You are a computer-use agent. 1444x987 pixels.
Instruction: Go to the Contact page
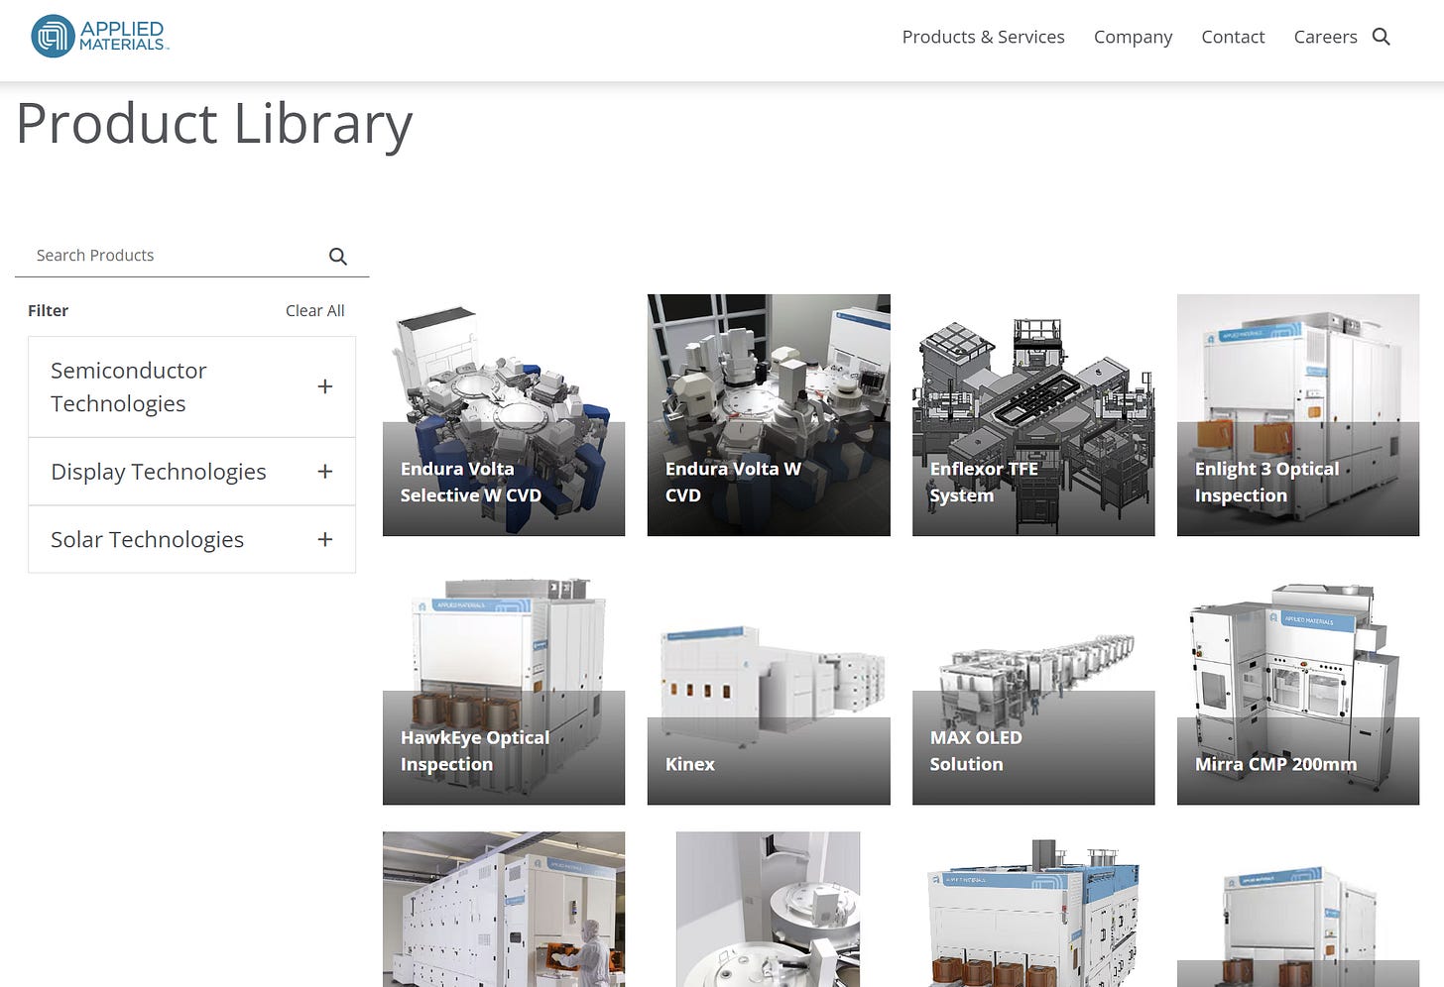[1233, 37]
